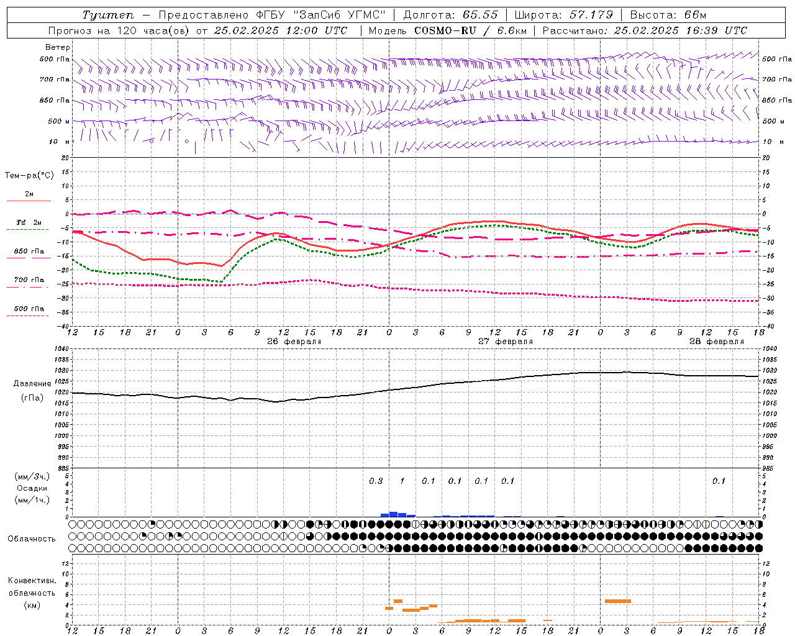Click the "Широта: 57.179" header value
This screenshot has height=636, width=795.
(x=564, y=15)
